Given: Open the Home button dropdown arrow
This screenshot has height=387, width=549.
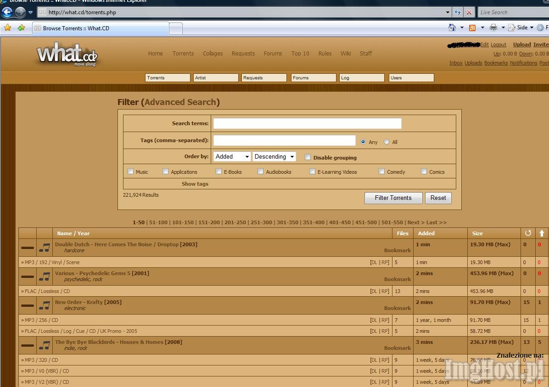Looking at the screenshot, I should pyautogui.click(x=462, y=27).
